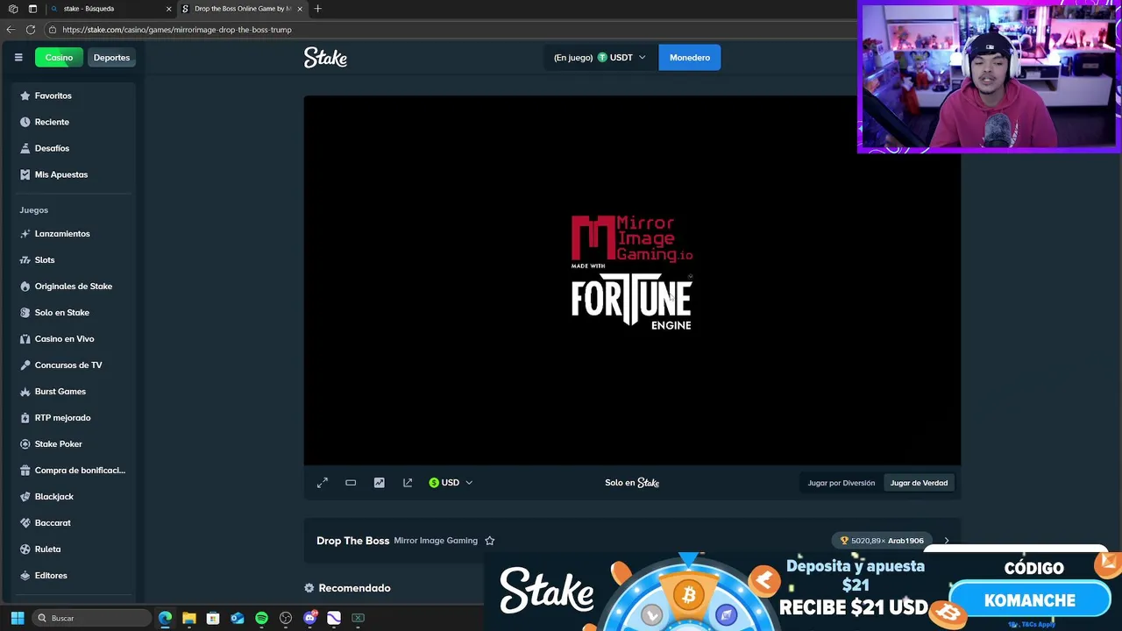Pop out the game window
The height and width of the screenshot is (631, 1122).
pyautogui.click(x=408, y=483)
